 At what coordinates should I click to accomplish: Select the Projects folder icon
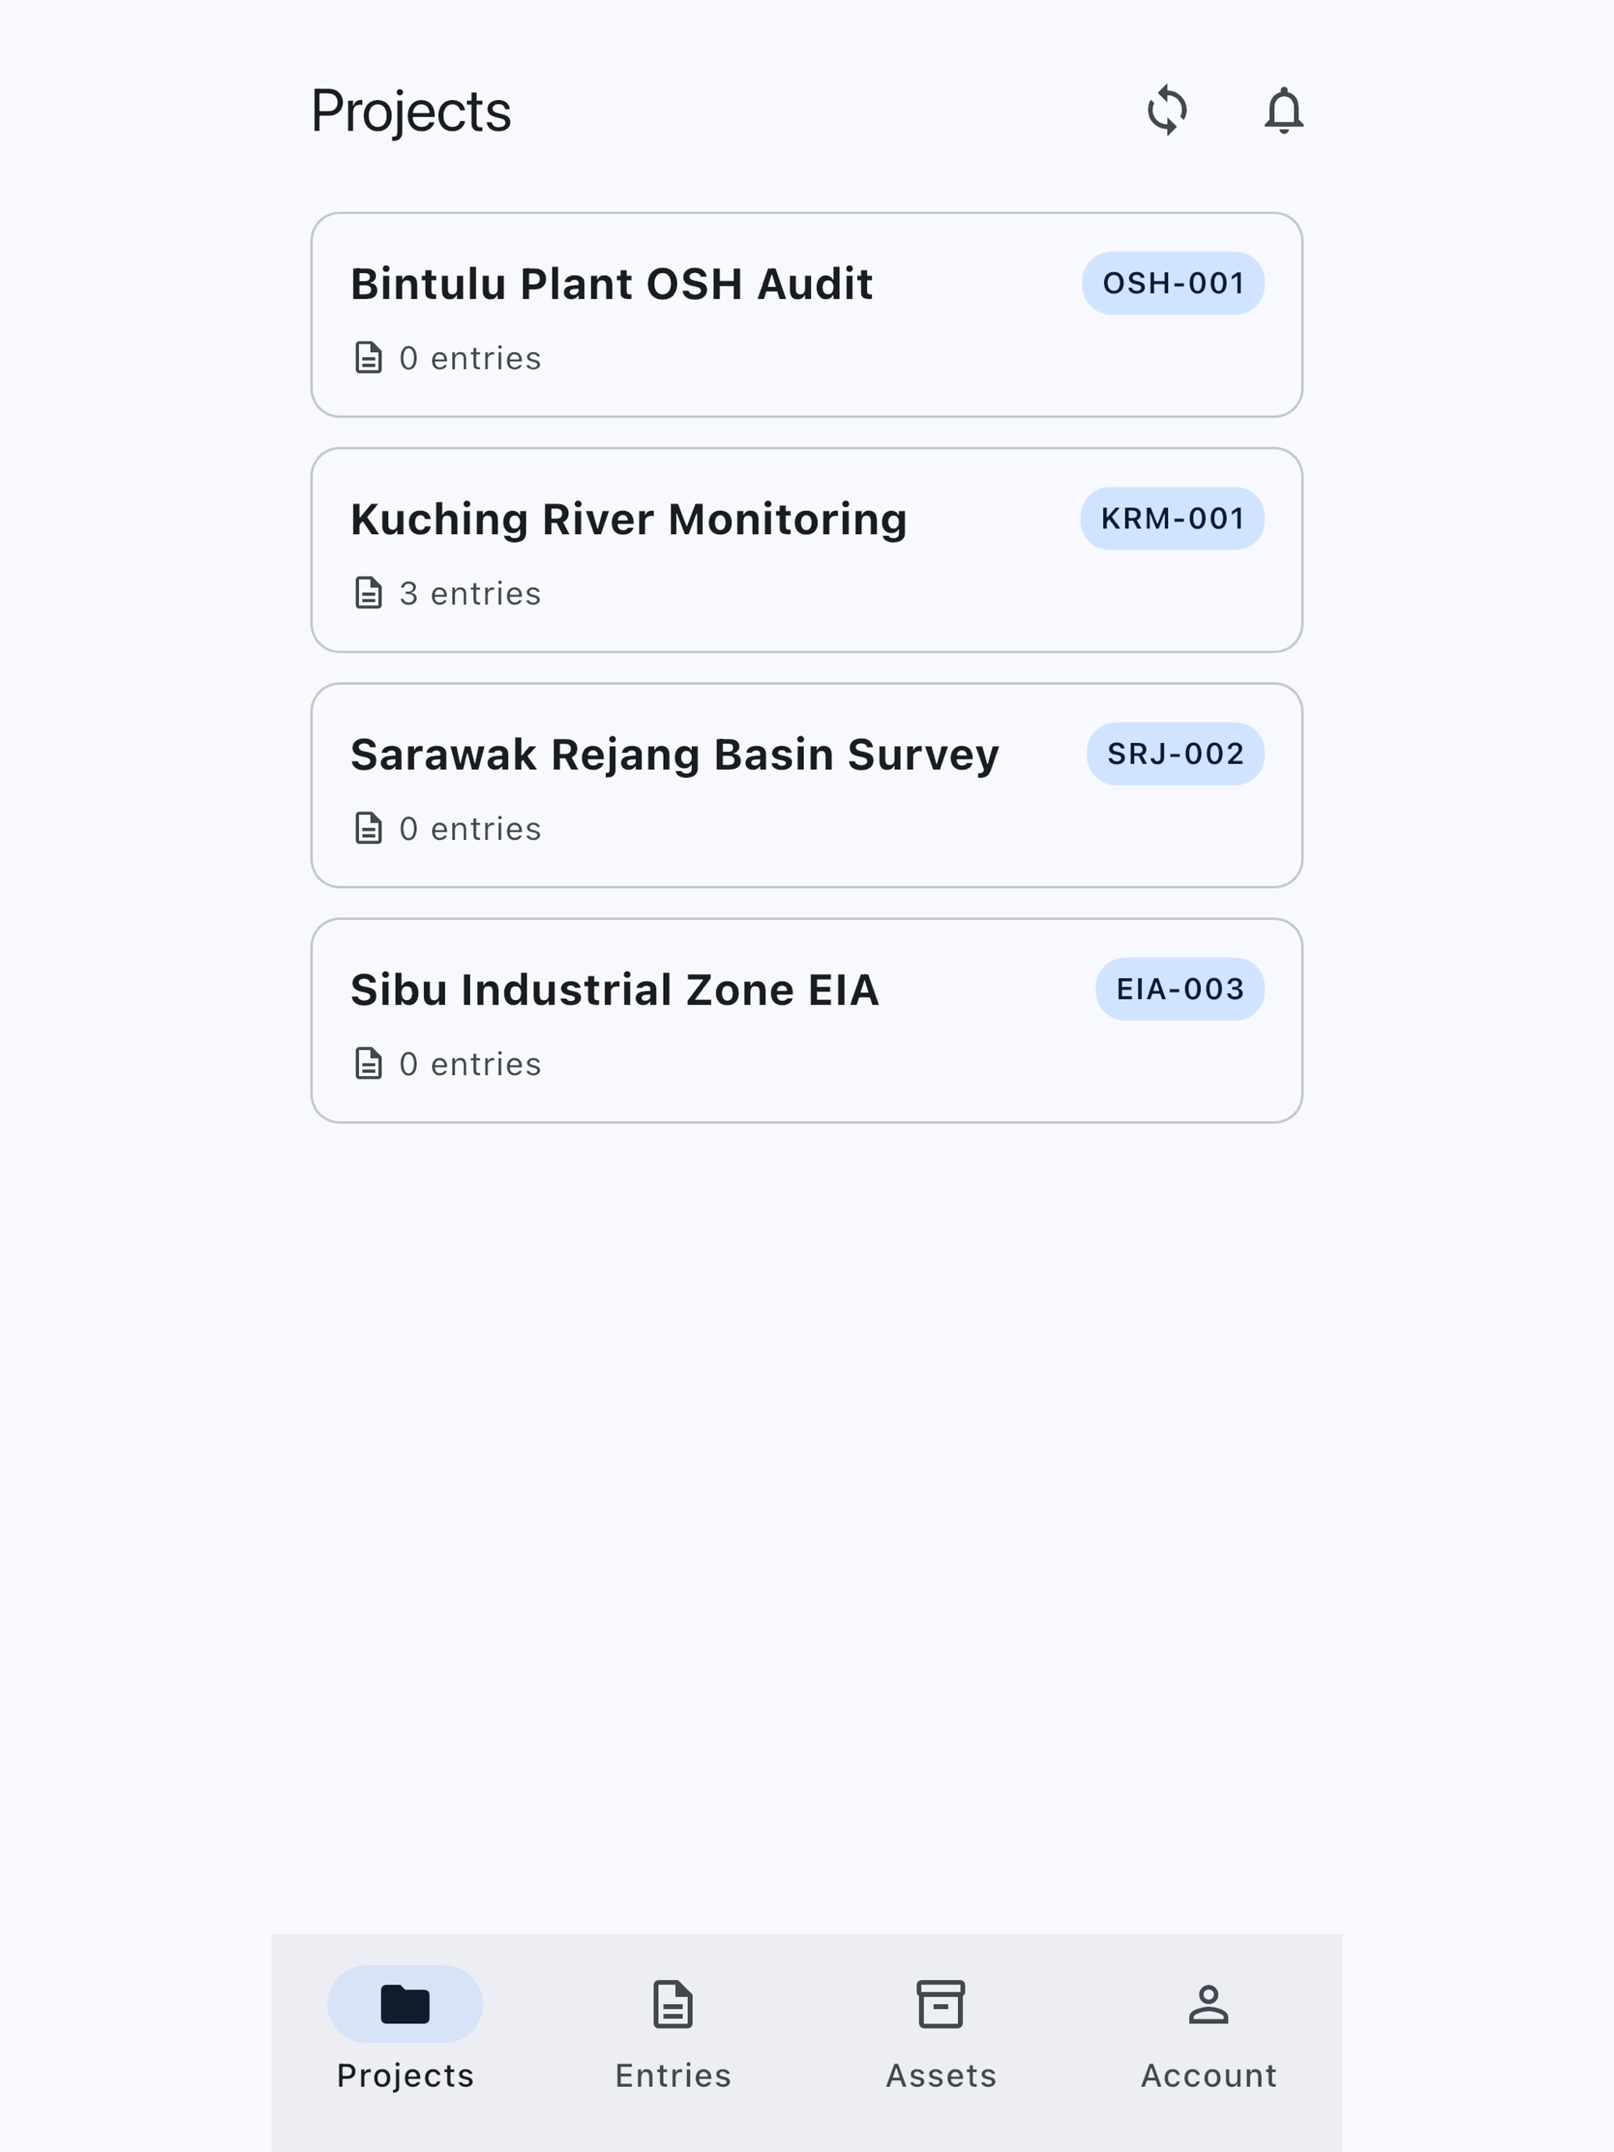tap(405, 2004)
